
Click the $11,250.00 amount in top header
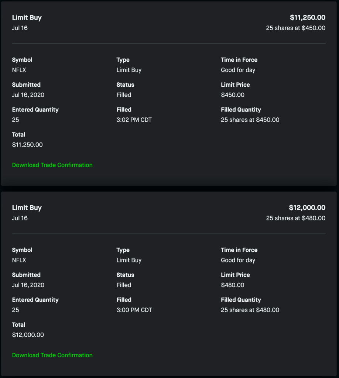point(307,17)
